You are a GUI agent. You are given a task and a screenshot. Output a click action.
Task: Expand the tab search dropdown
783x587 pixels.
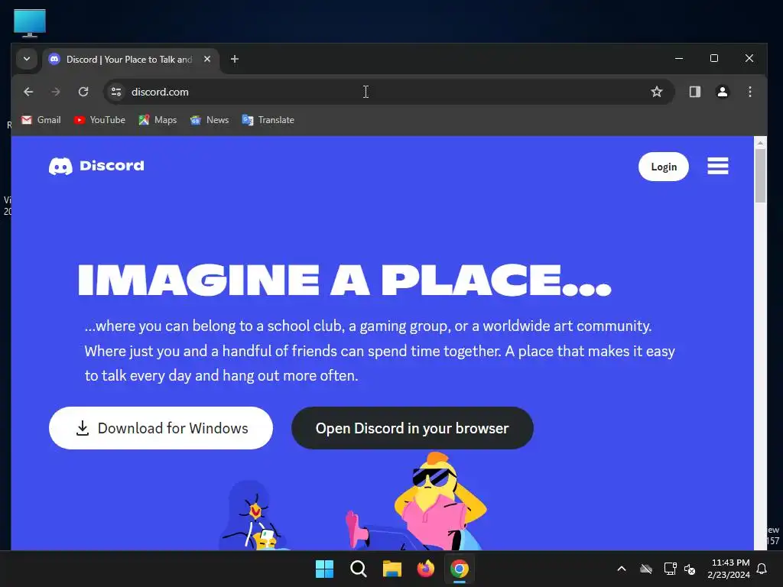tap(27, 59)
